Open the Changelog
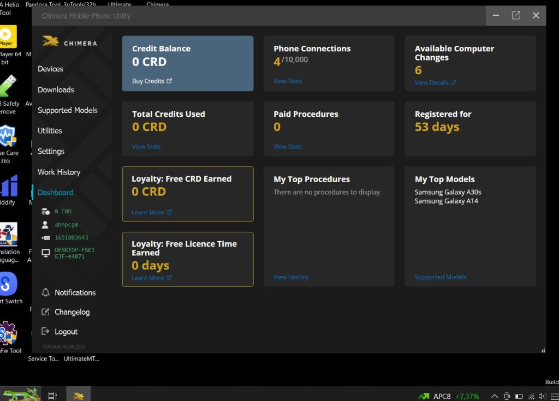This screenshot has width=559, height=401. (72, 312)
